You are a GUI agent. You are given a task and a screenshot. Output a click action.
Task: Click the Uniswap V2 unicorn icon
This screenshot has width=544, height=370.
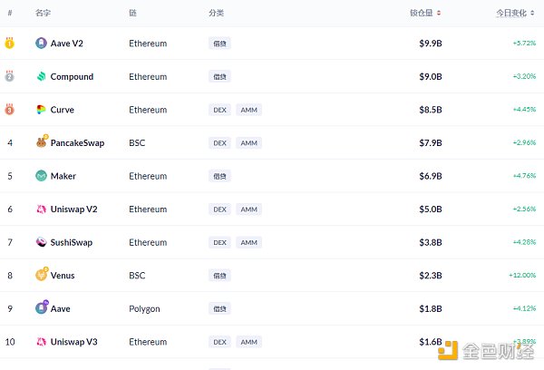41,209
